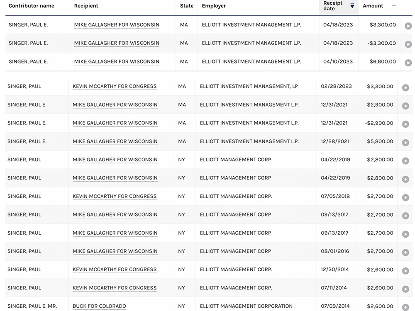Expand the 04/18/2023 $3,300.00 contribution row
The height and width of the screenshot is (311, 415).
pos(408,26)
